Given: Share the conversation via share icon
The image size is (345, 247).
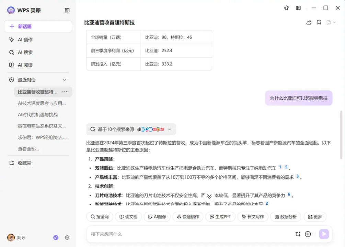Looking at the screenshot, I should 309,22.
